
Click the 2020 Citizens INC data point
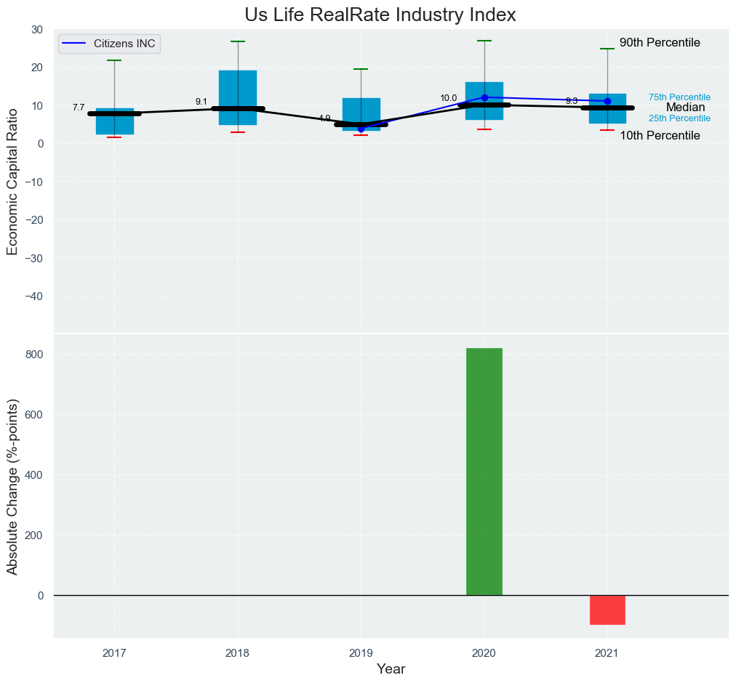coord(484,97)
